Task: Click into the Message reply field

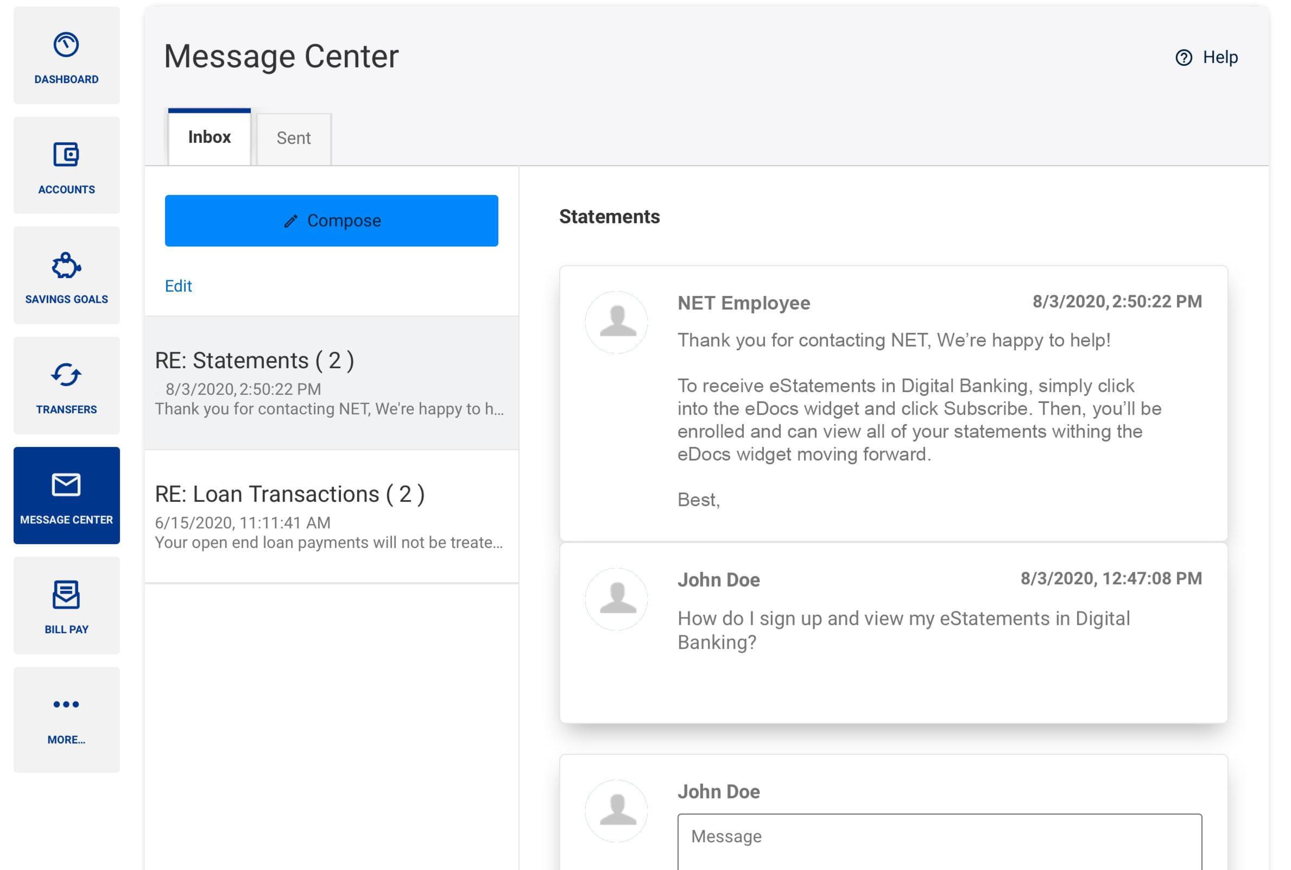Action: tap(939, 841)
